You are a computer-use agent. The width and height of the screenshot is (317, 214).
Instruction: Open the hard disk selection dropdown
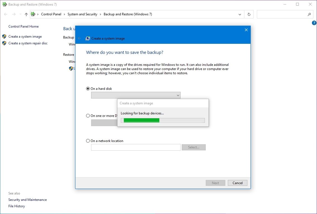click(x=178, y=95)
